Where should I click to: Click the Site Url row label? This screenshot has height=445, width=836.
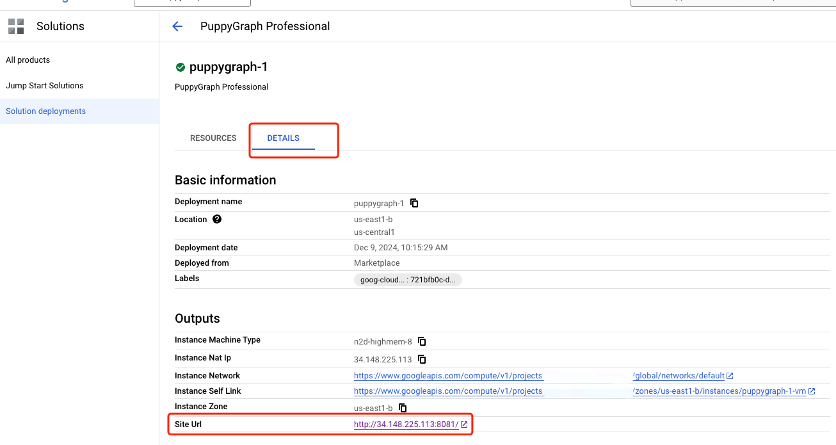(x=188, y=425)
